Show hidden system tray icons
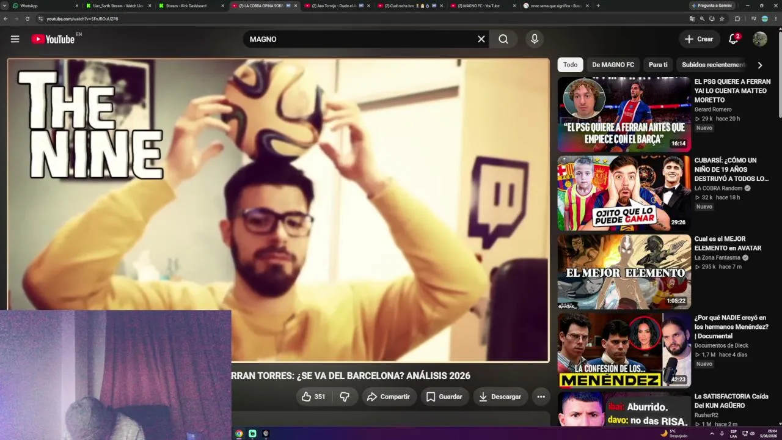This screenshot has height=440, width=782. point(712,434)
